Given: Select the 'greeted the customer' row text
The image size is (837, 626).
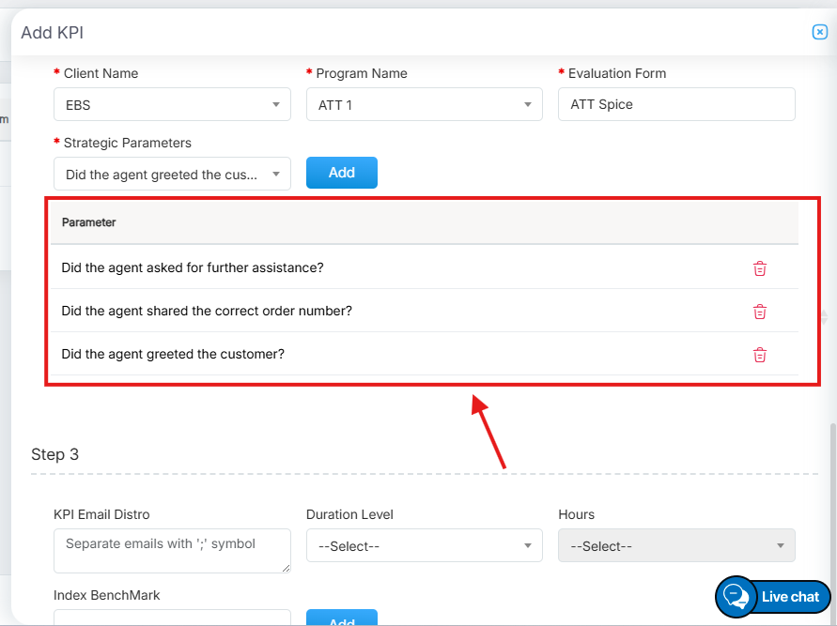Looking at the screenshot, I should pyautogui.click(x=173, y=355).
